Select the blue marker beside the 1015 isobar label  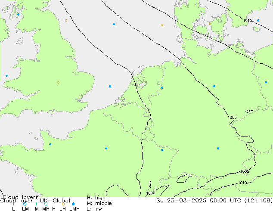pyautogui.click(x=258, y=20)
